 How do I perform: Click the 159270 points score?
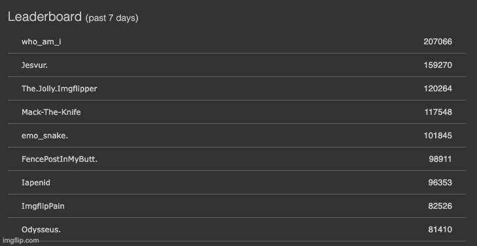[x=438, y=65]
